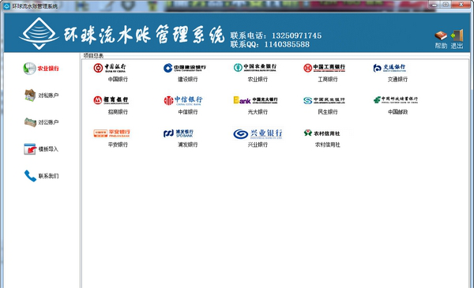
Task: Minimize the window from the title bar
Action: 434,5
